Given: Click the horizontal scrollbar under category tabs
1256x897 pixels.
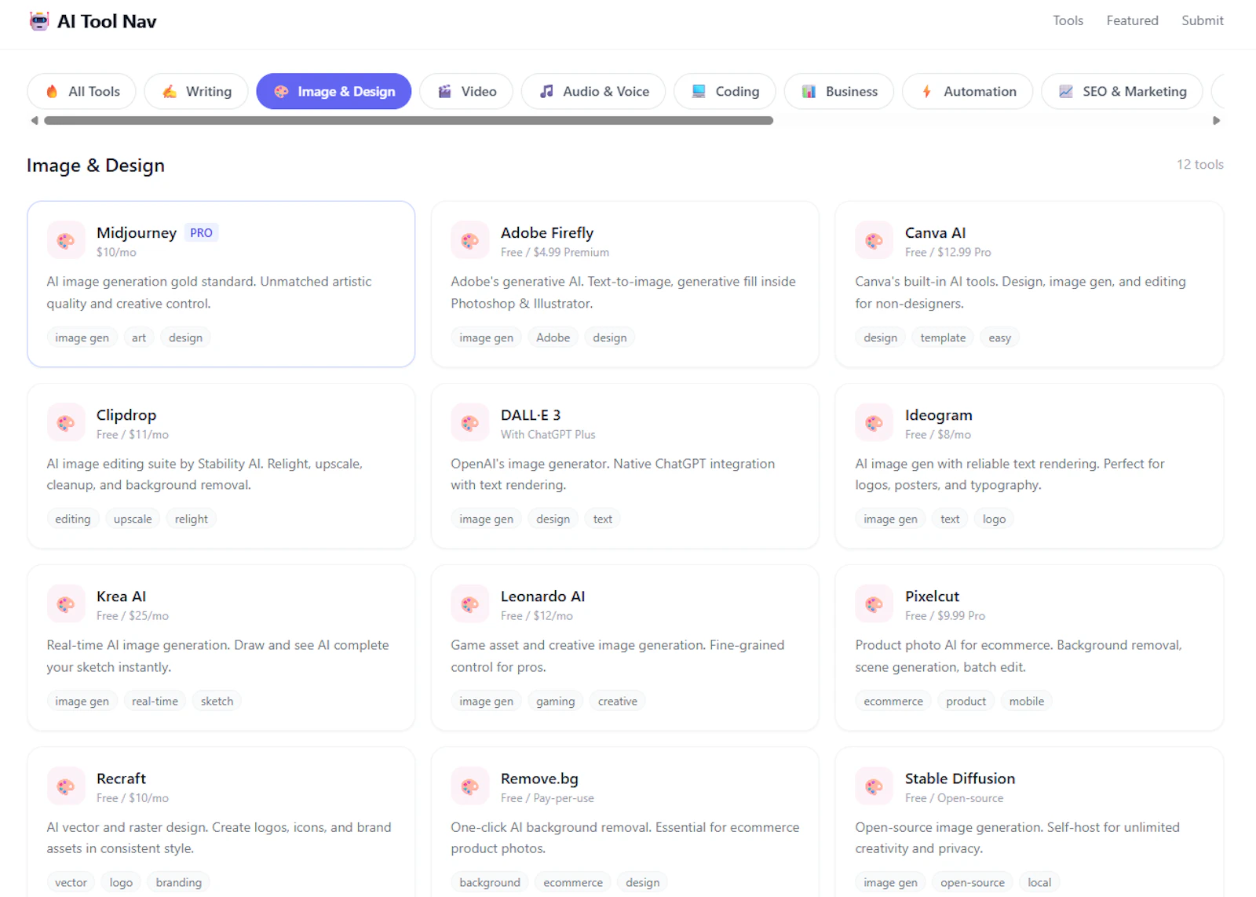Looking at the screenshot, I should [408, 121].
